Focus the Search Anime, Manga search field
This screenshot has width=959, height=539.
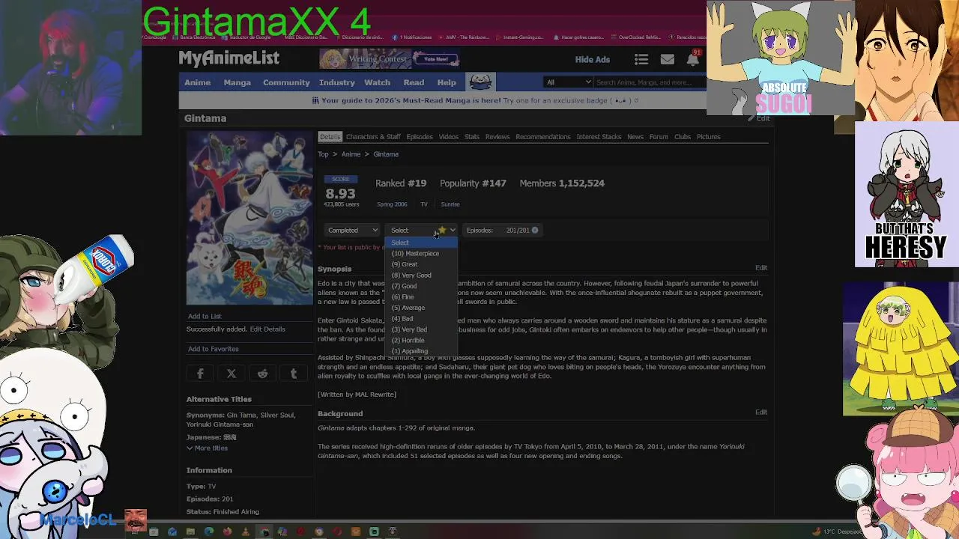(x=649, y=82)
